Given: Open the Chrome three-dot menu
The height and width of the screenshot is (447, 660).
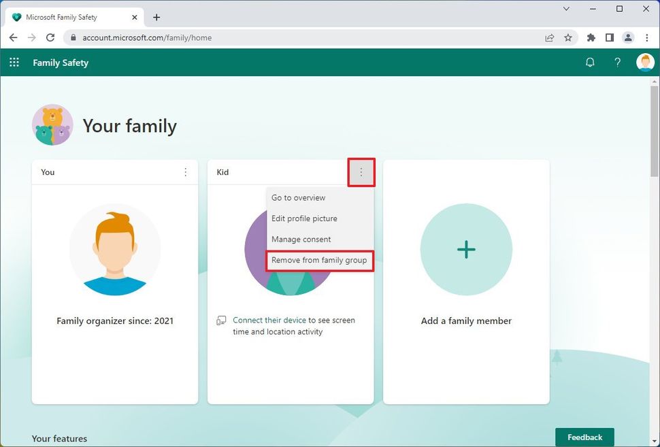Looking at the screenshot, I should [x=646, y=37].
